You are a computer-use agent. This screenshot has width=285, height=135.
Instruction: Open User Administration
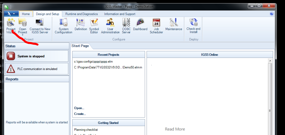[x=110, y=25]
